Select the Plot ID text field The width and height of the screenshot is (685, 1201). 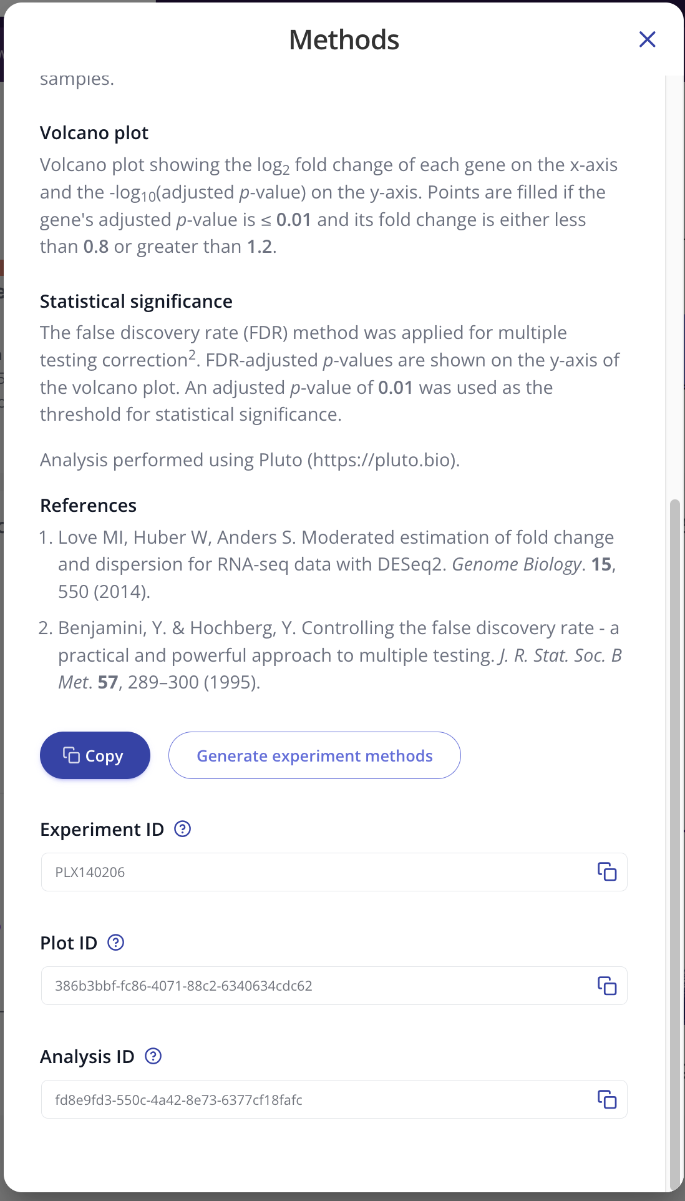(x=312, y=986)
